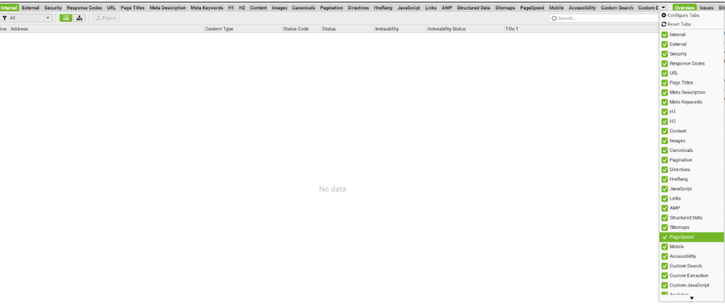Sort by Address column header
Image resolution: width=725 pixels, height=304 pixels.
click(20, 29)
